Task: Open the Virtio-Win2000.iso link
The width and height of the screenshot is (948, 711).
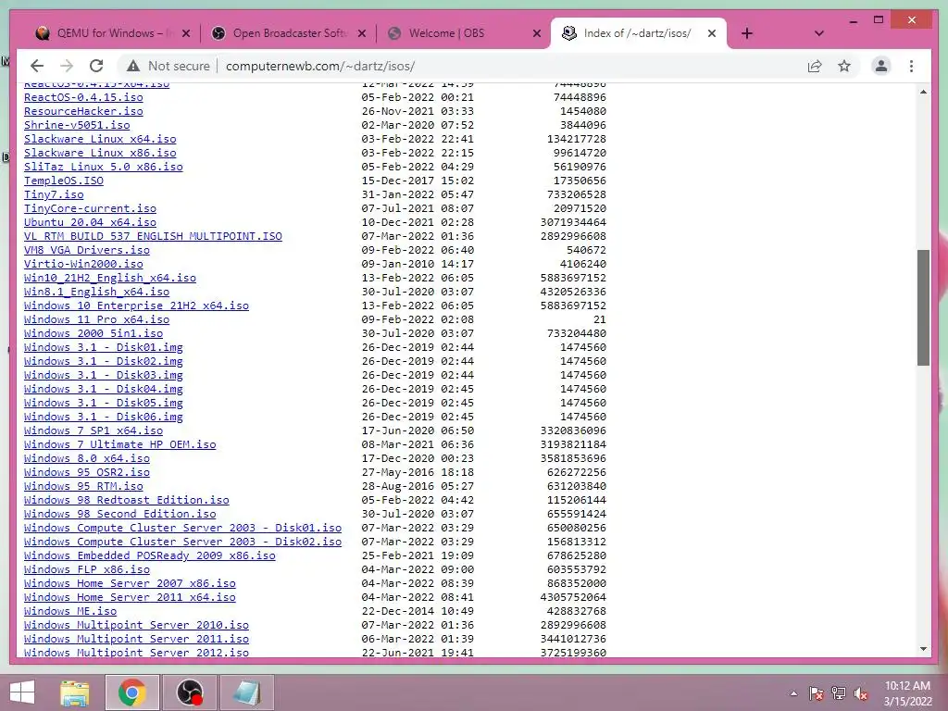Action: point(83,264)
